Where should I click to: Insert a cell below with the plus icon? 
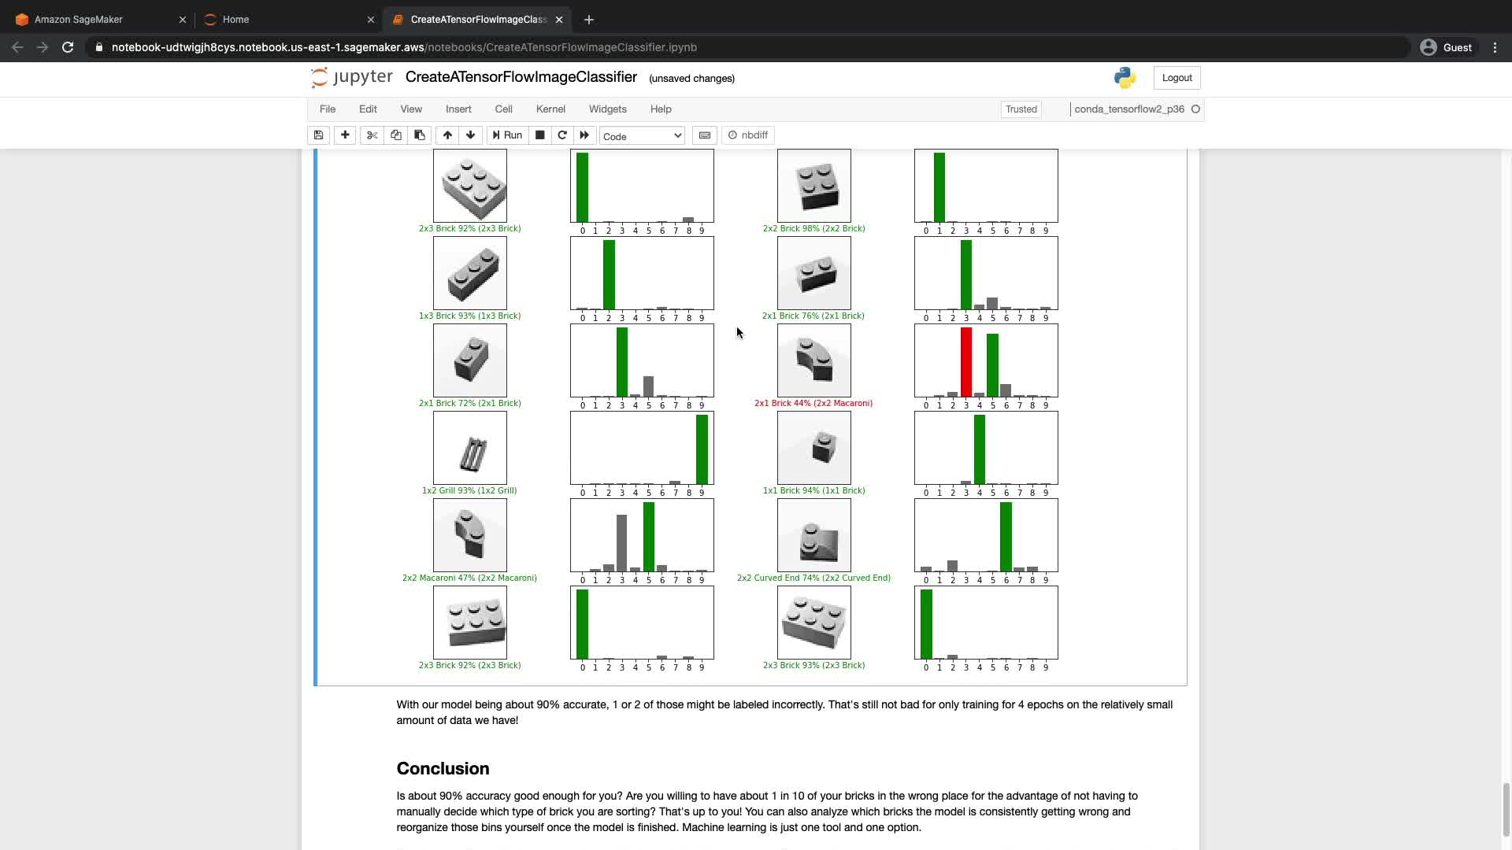[345, 135]
